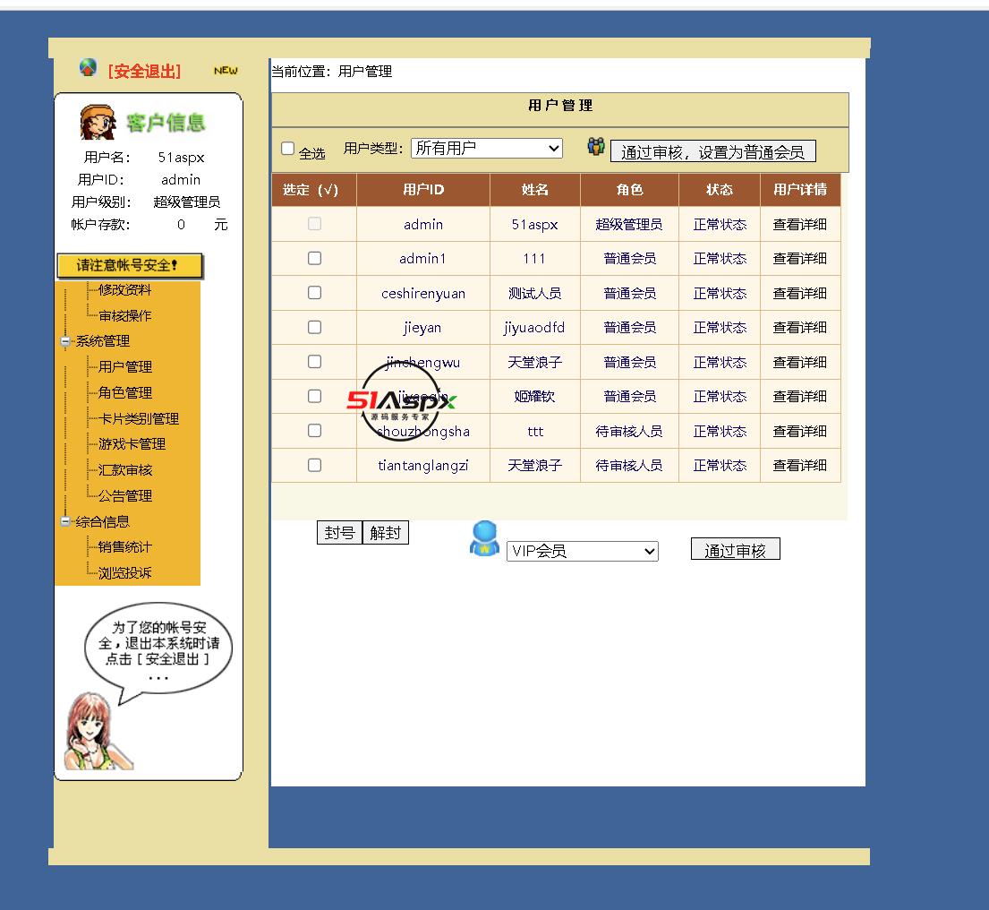Check the box for user admin1
The image size is (989, 910).
point(314,258)
